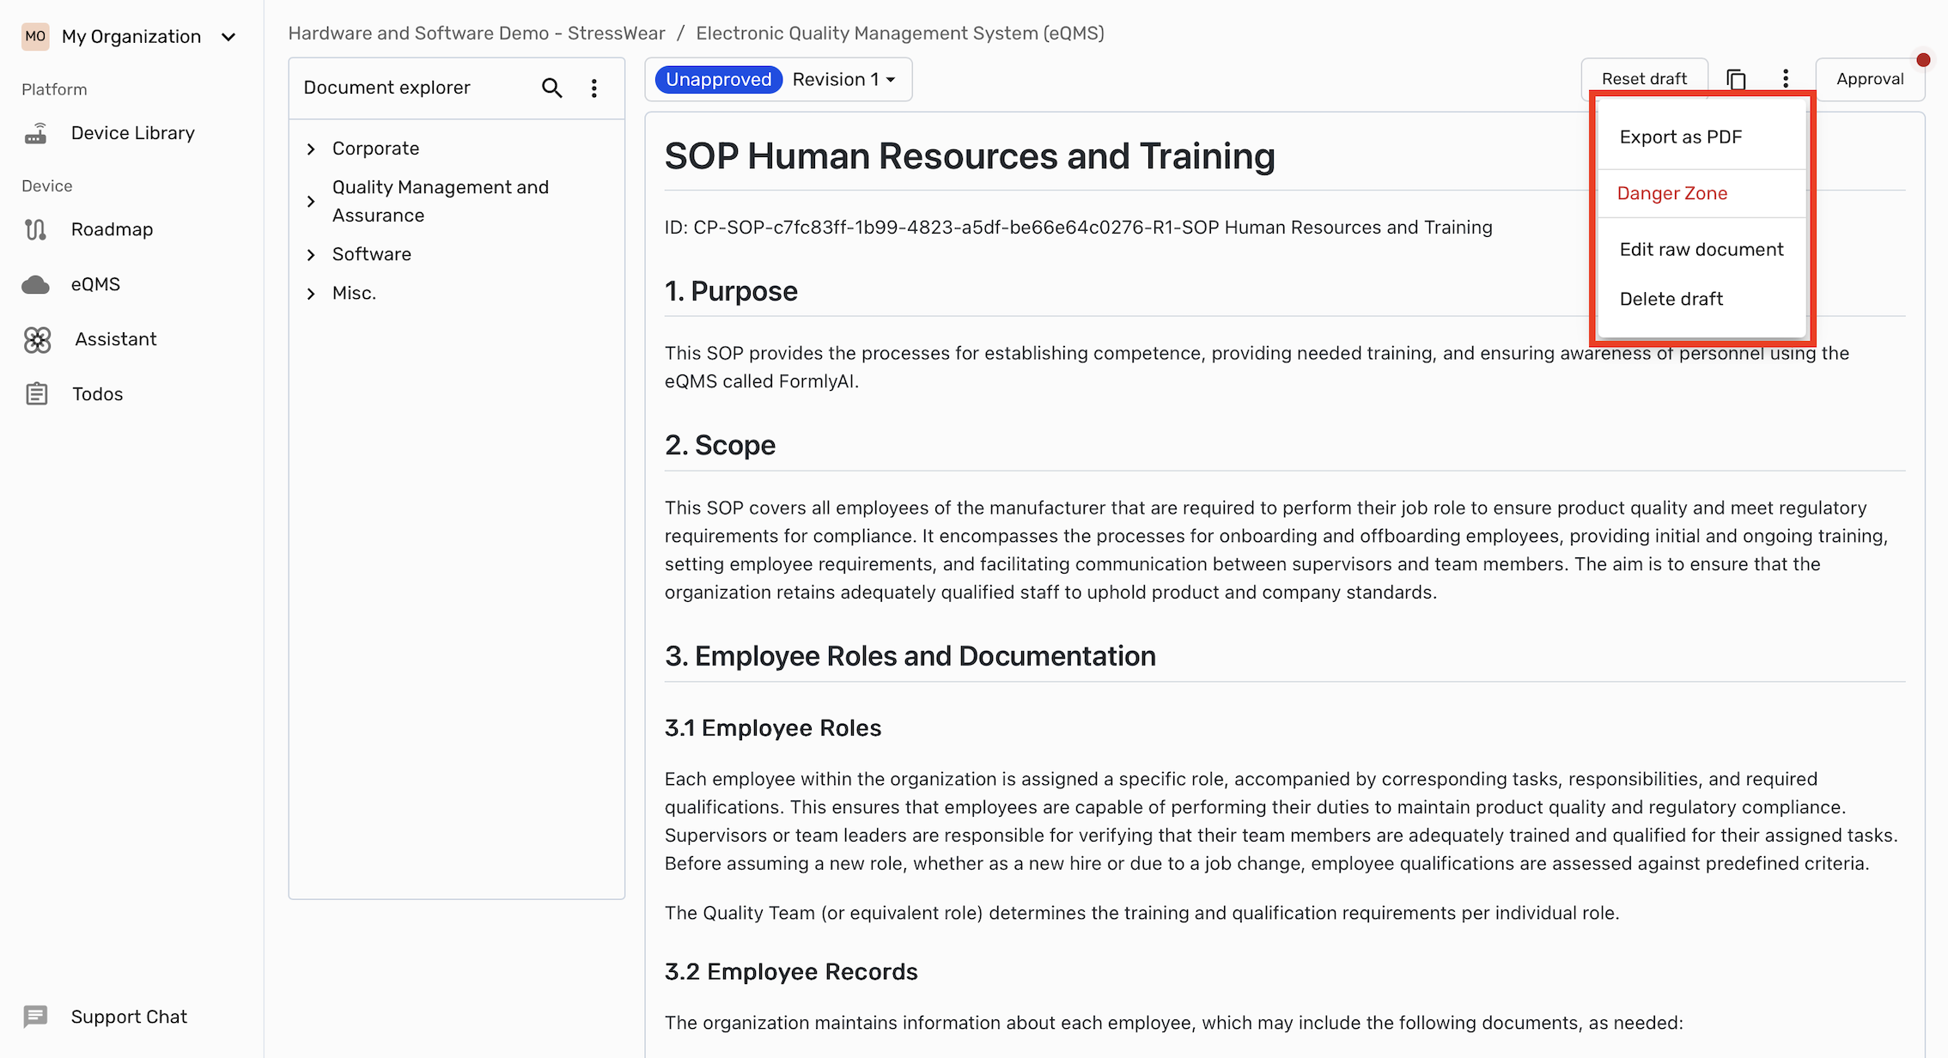1948x1058 pixels.
Task: Select Delete draft from menu
Action: (x=1671, y=299)
